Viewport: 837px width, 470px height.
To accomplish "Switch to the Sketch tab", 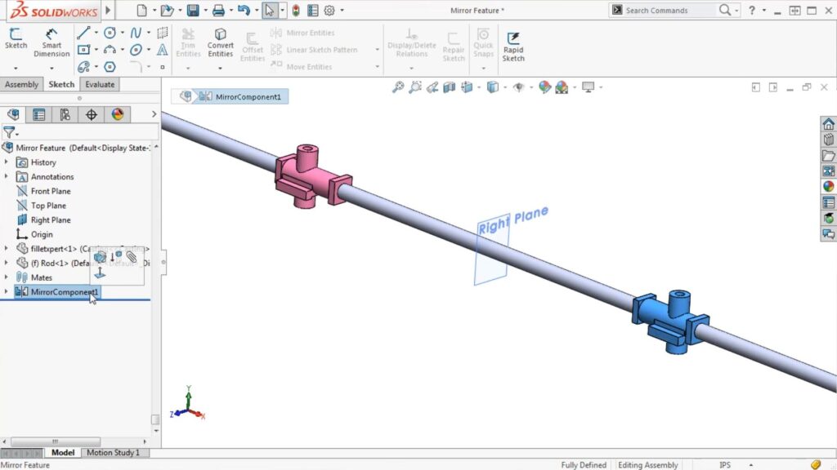I will [61, 84].
